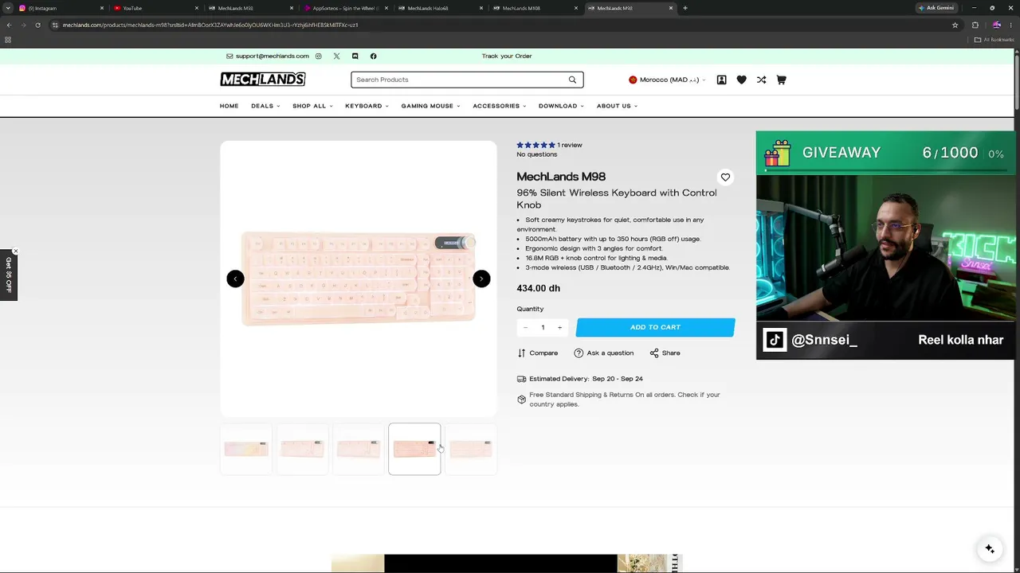Increase quantity with the plus button
Screen dimensions: 1020x573
click(x=559, y=328)
